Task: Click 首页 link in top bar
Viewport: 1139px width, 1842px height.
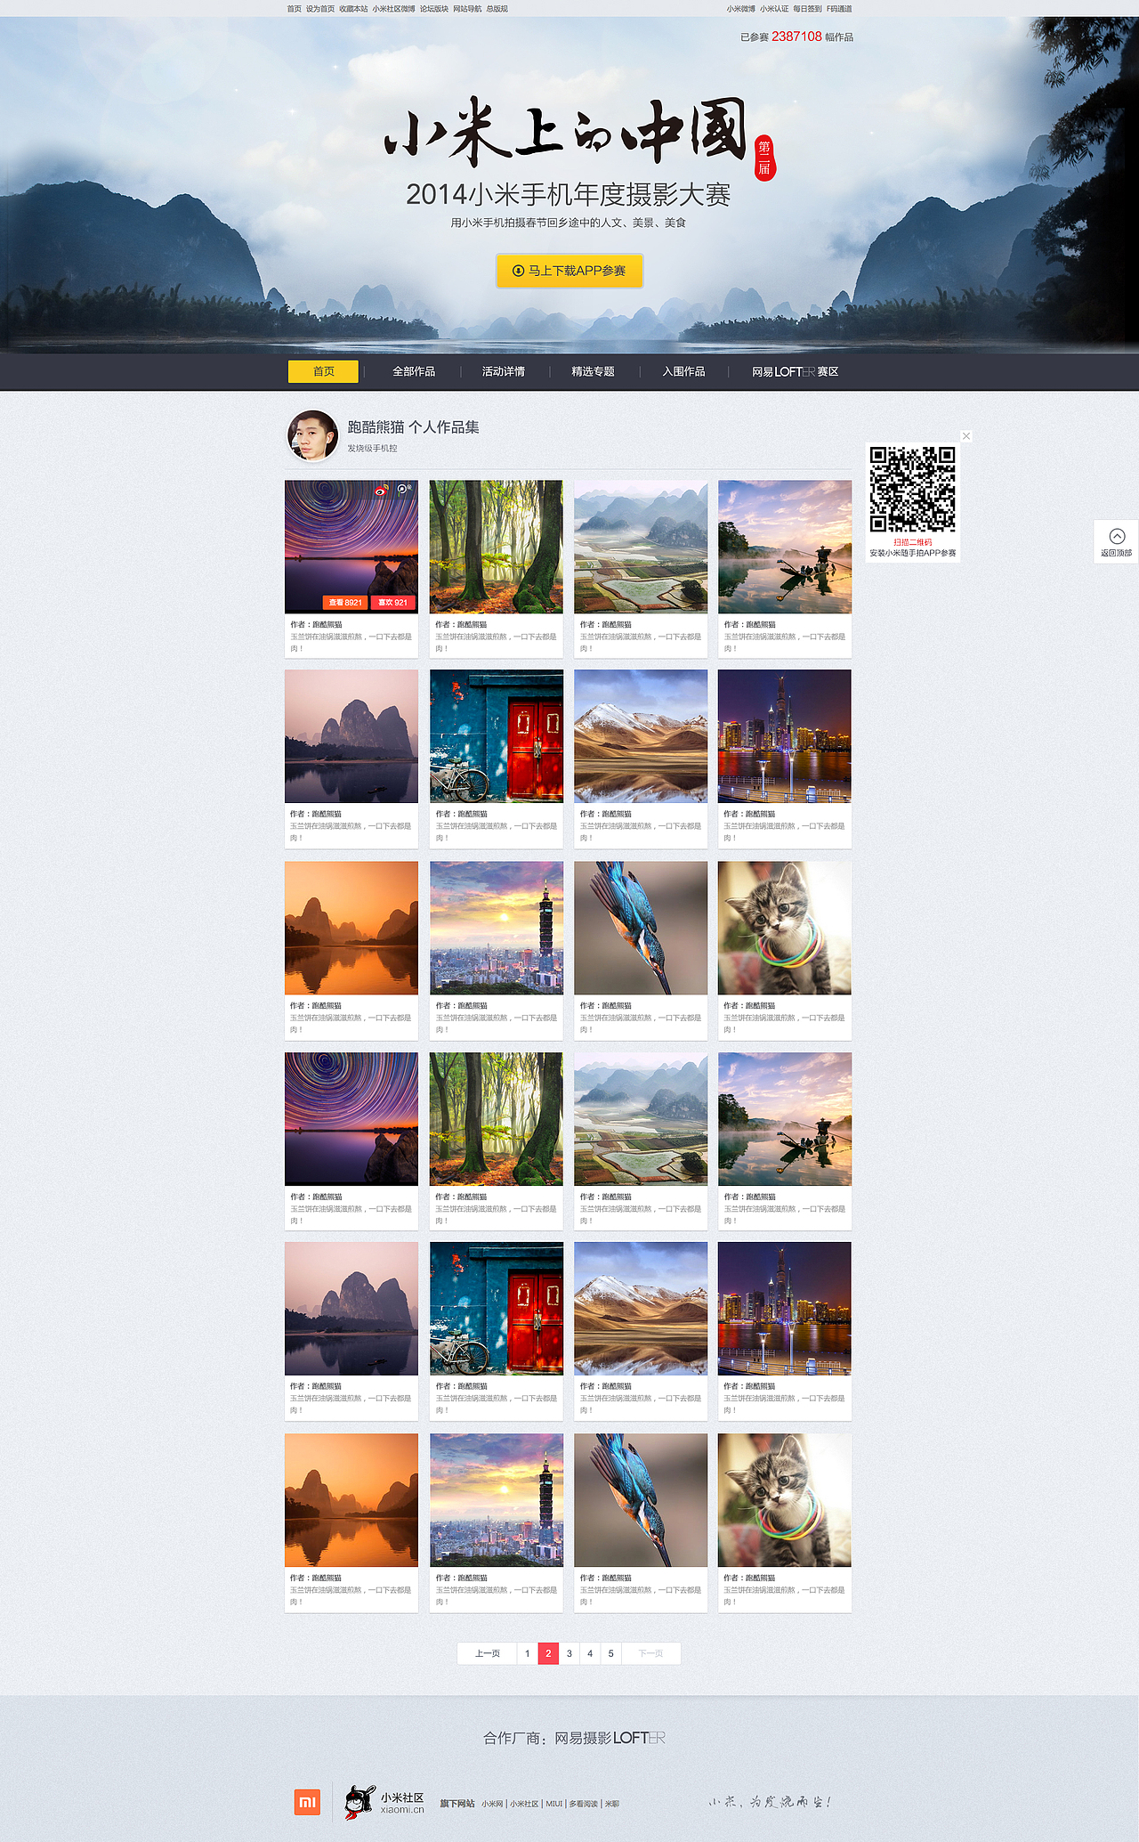Action: (x=294, y=9)
